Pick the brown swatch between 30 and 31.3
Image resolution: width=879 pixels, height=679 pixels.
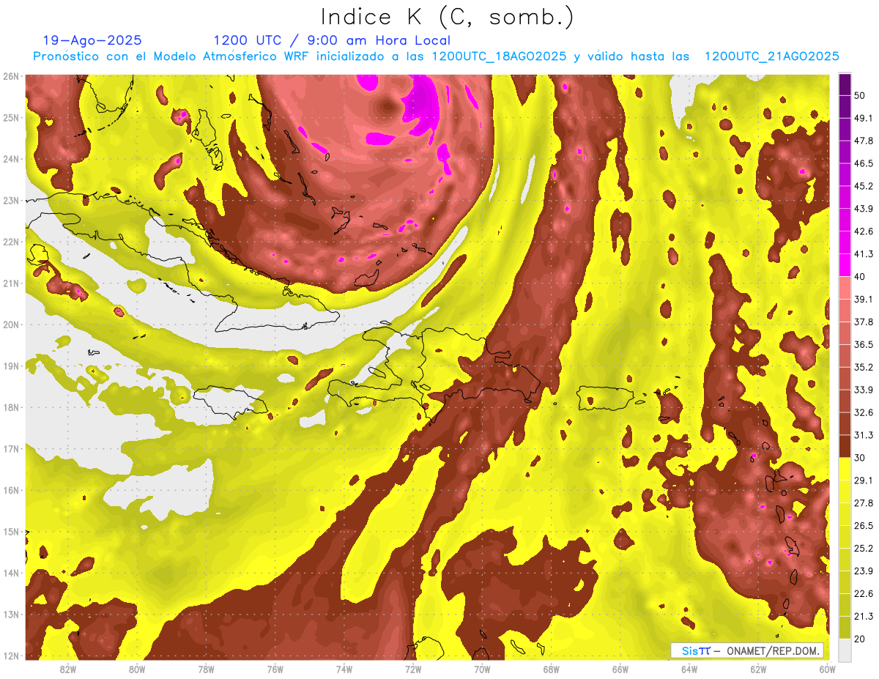coord(845,447)
